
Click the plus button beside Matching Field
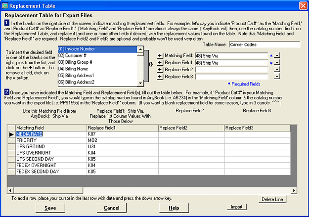[x=160, y=55]
